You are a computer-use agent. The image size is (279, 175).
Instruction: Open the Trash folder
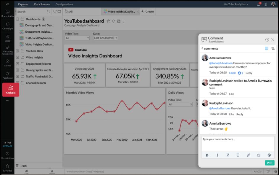coord(21,166)
